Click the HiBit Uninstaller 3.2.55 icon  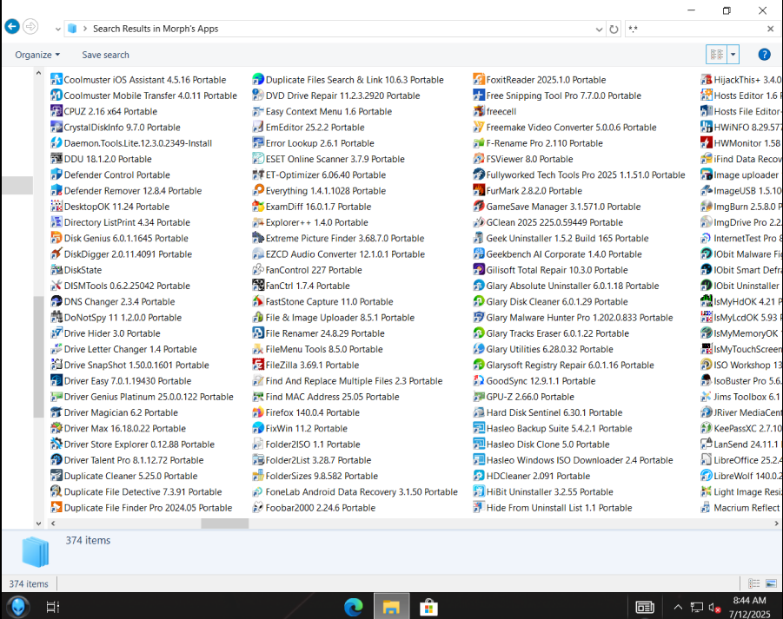pyautogui.click(x=479, y=491)
